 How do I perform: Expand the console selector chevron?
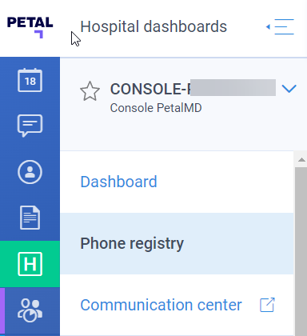[289, 89]
